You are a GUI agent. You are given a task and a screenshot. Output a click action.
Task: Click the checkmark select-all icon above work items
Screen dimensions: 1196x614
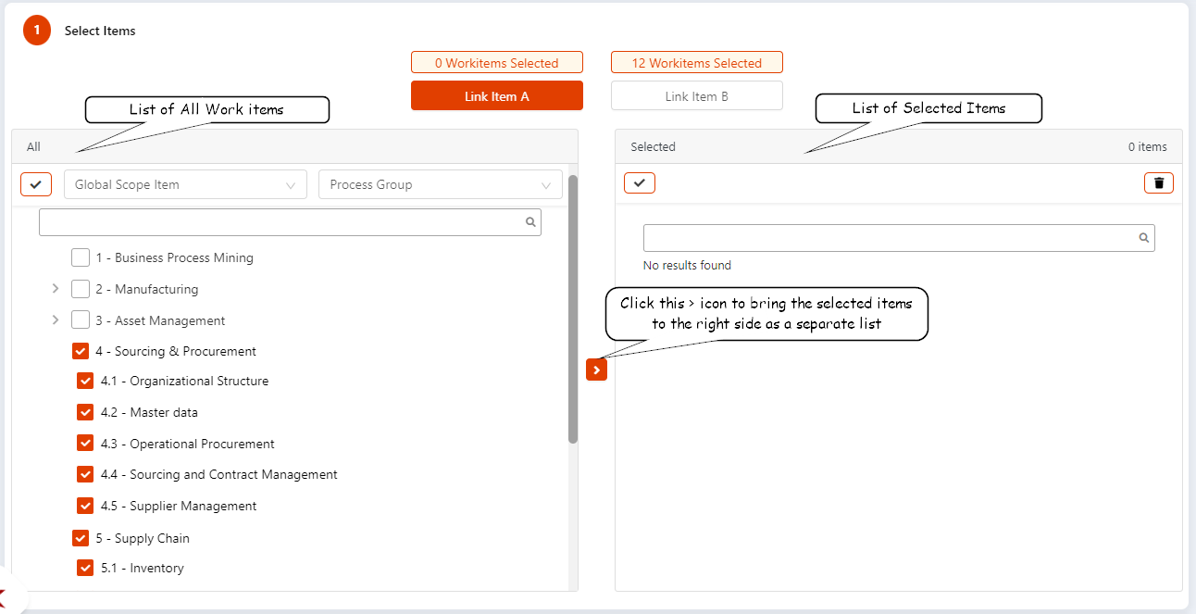coord(35,183)
